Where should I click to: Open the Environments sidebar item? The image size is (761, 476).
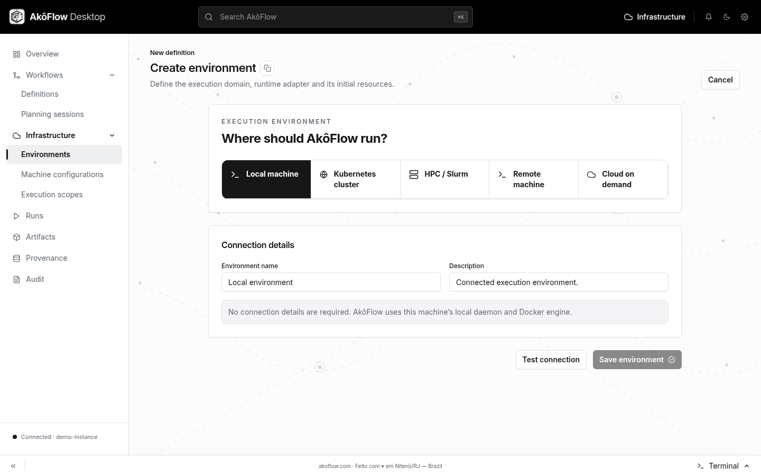[64, 154]
